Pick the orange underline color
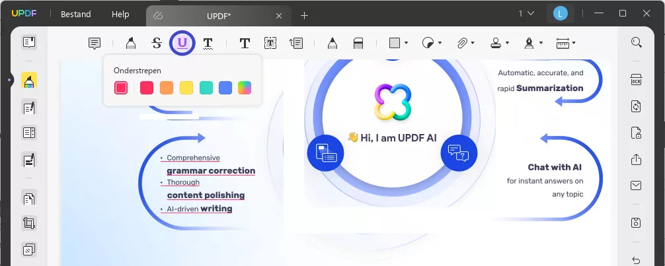Image resolution: width=665 pixels, height=266 pixels. click(167, 88)
